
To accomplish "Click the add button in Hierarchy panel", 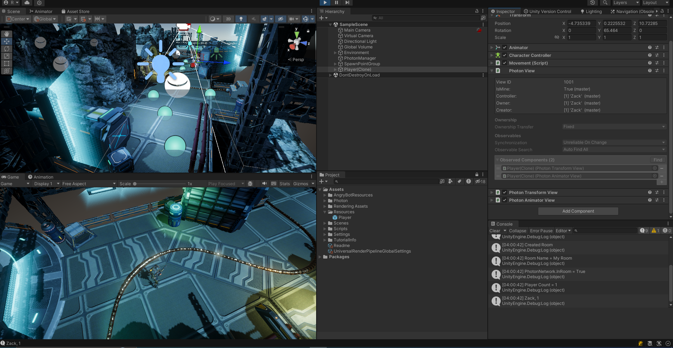I will tap(323, 18).
